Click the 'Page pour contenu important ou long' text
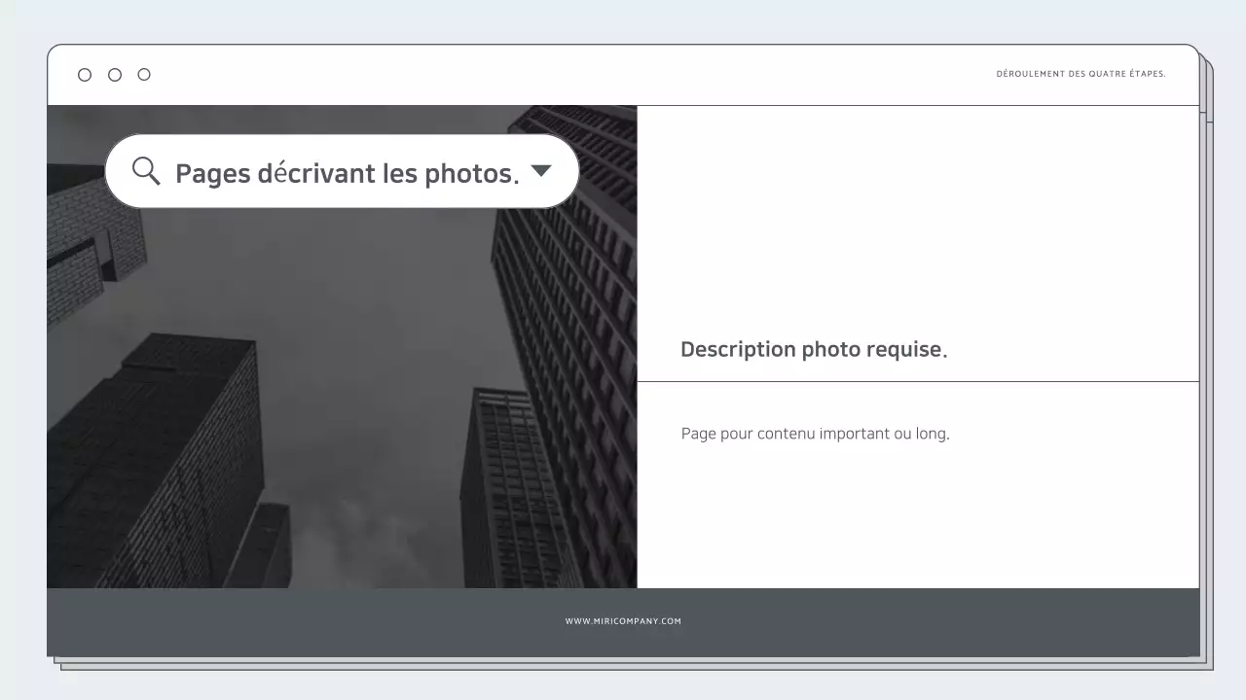Viewport: 1246px width, 700px height. [815, 434]
